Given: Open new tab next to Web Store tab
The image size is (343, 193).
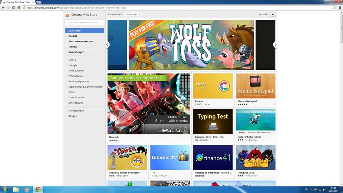Looking at the screenshot, I should 39,2.
